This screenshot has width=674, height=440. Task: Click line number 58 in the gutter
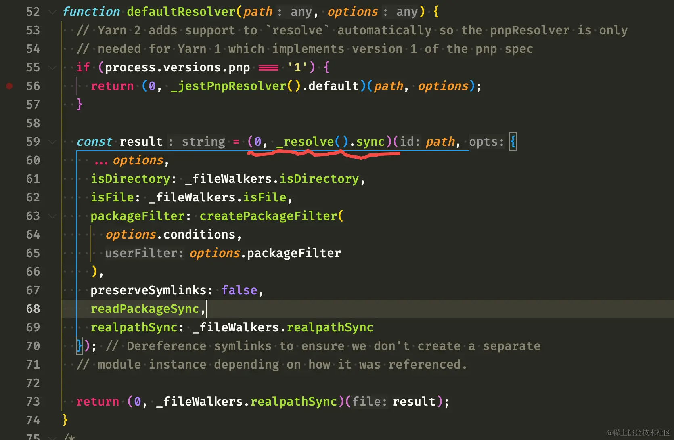[x=33, y=123]
